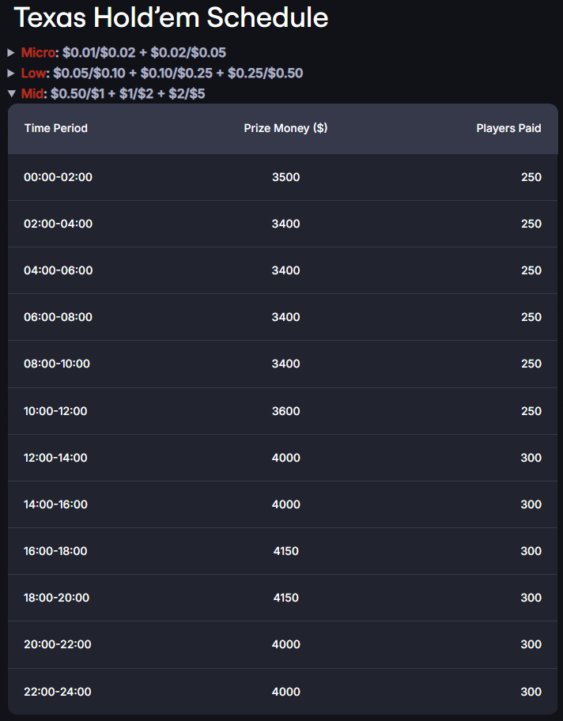Image resolution: width=563 pixels, height=721 pixels.
Task: Select the Prize Money ($) column header
Action: click(x=285, y=128)
